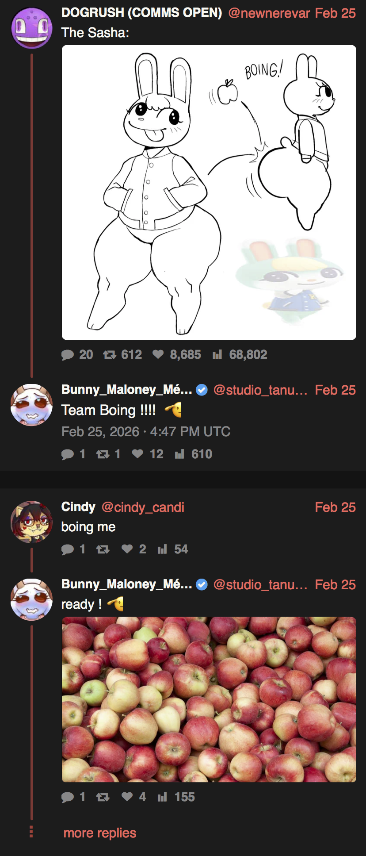Screen dimensions: 366x856
Task: Click heart icon on apples photo reply
Action: 127,797
